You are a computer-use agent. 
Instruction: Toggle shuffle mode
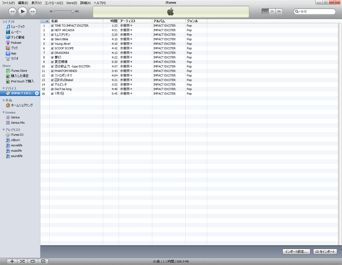coord(22,262)
